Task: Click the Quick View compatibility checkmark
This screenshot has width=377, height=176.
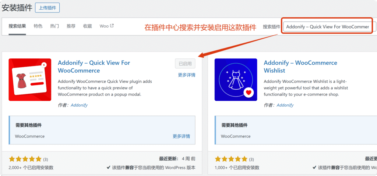Action: [x=109, y=167]
